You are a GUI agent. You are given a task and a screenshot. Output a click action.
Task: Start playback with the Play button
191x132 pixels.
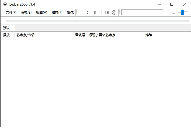point(88,13)
